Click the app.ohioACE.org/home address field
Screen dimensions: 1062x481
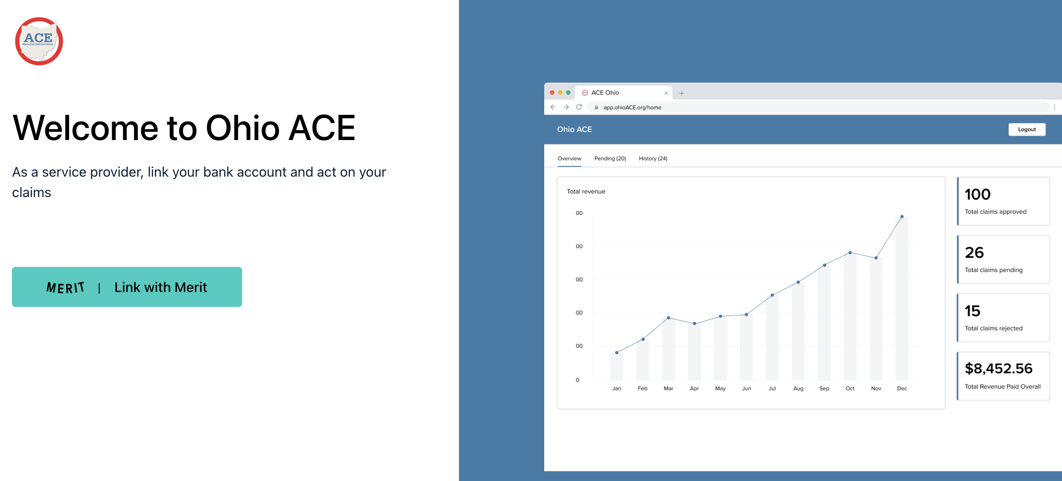click(x=632, y=107)
